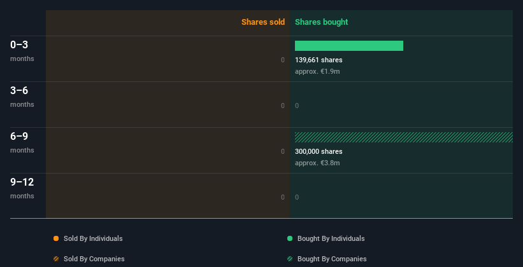Click the approx. €1.9m value
This screenshot has width=523, height=267.
(x=317, y=71)
